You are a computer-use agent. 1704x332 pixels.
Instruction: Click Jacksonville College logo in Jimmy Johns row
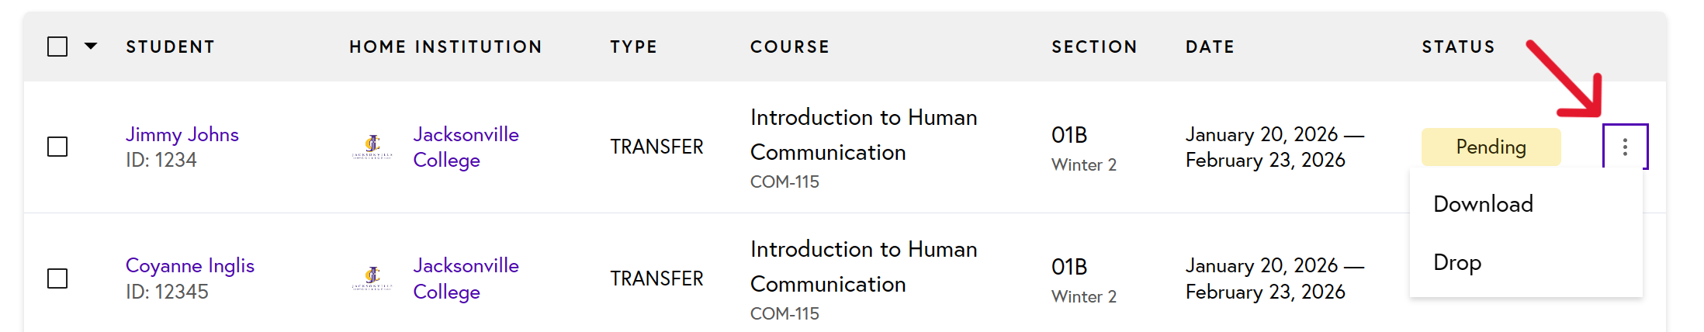(x=372, y=147)
